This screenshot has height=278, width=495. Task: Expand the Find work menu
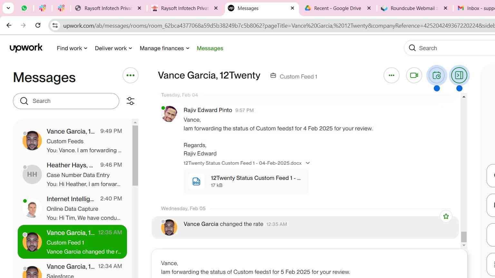(72, 48)
